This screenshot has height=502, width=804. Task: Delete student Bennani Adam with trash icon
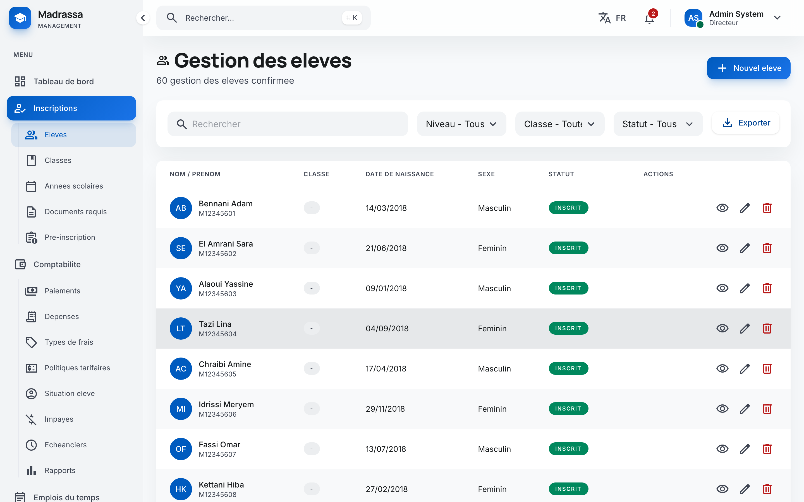[x=767, y=208]
